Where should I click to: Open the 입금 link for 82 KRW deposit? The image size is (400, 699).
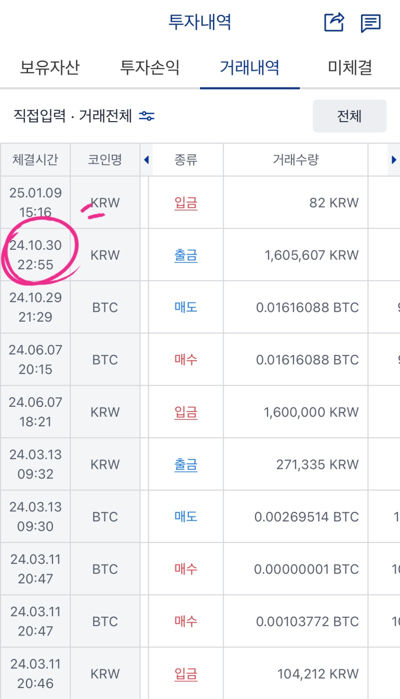[186, 203]
